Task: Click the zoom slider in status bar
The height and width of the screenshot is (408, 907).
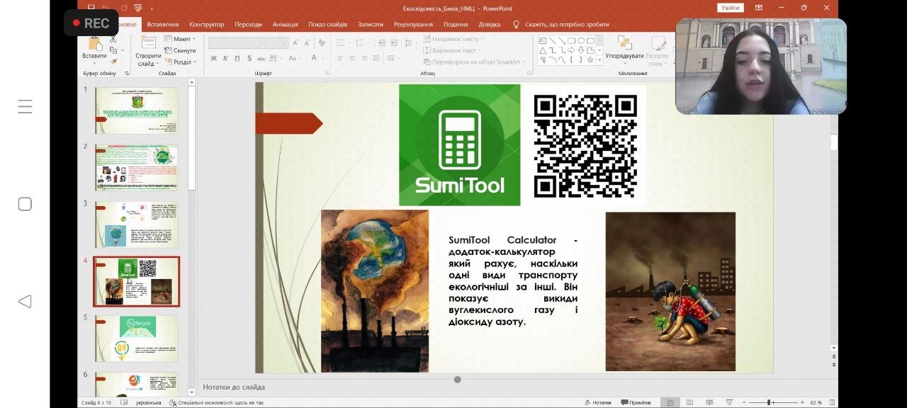Action: 769,402
